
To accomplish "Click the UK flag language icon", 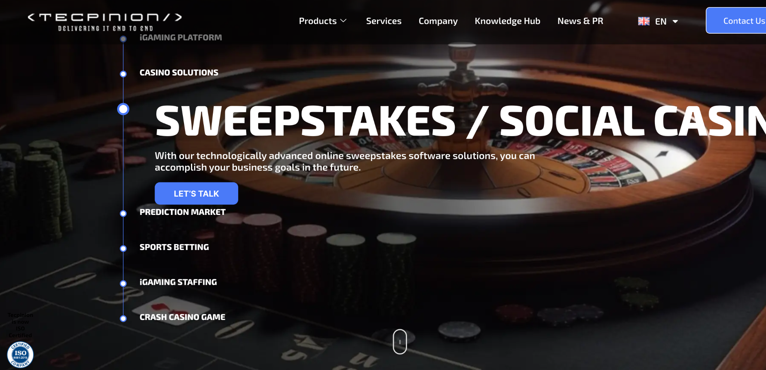I will point(644,21).
